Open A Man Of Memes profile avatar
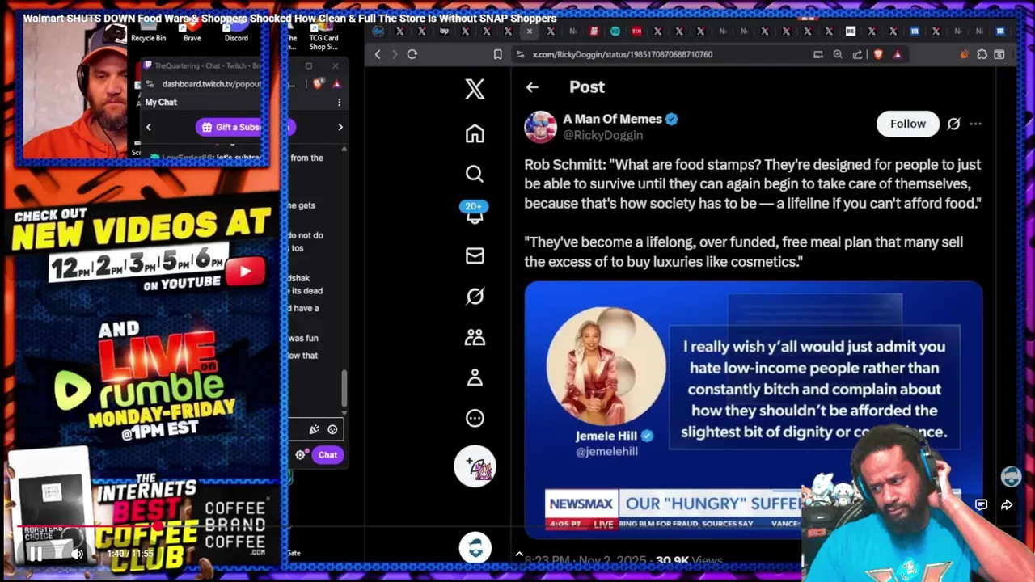Screen dimensions: 1035x582 click(x=540, y=127)
